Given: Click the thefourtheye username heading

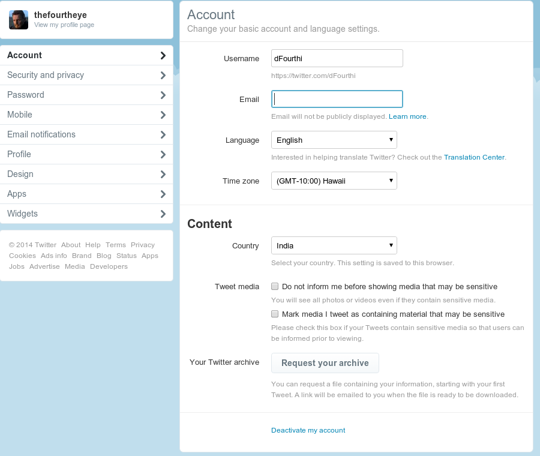Looking at the screenshot, I should coord(60,15).
